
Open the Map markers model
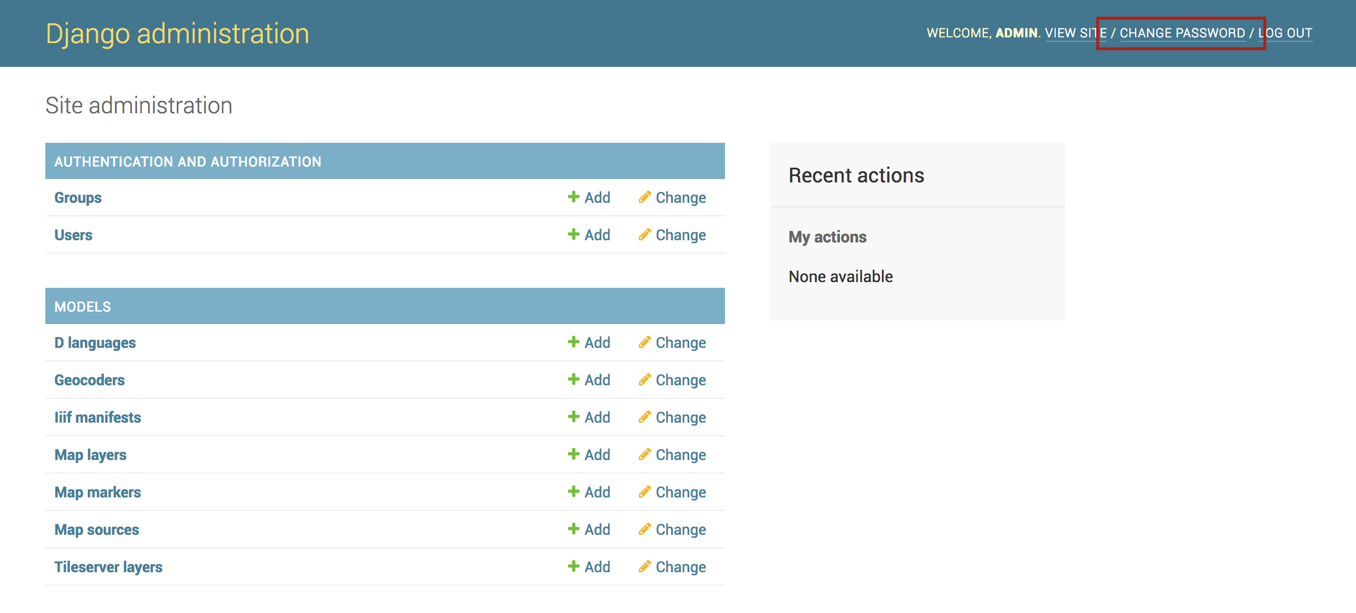(x=97, y=492)
